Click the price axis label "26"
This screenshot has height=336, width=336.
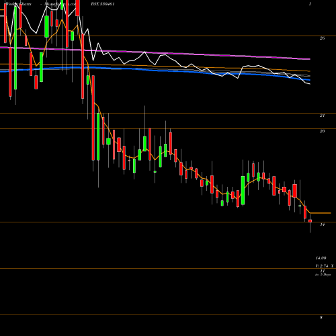pos(322,38)
